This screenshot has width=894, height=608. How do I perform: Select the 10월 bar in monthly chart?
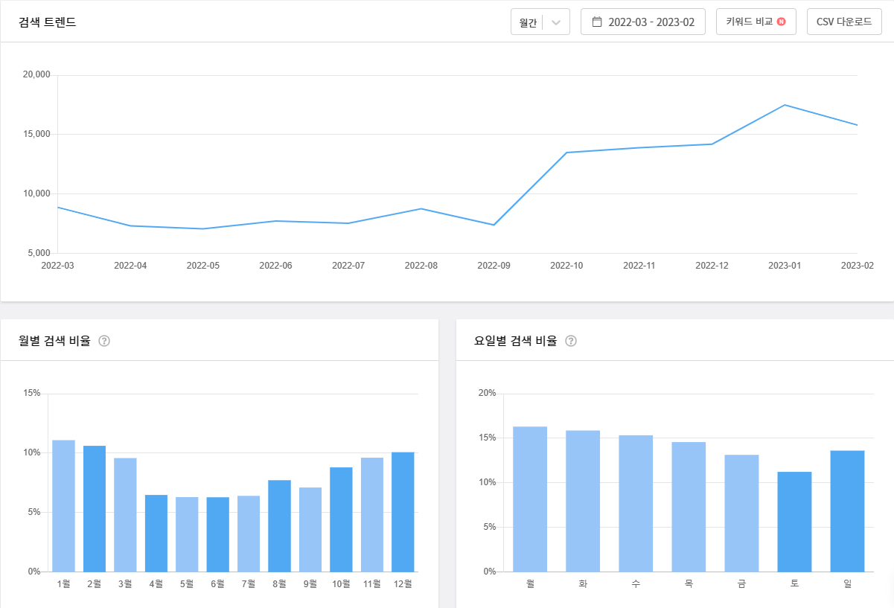[342, 519]
